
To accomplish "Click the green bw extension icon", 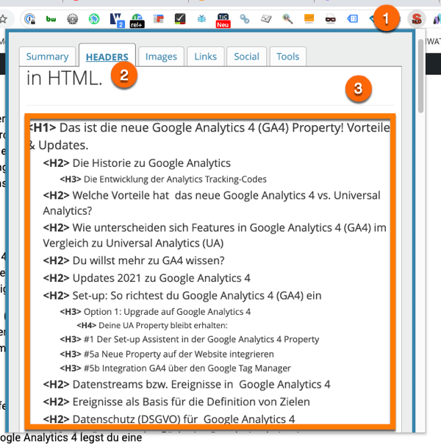I will [x=51, y=19].
